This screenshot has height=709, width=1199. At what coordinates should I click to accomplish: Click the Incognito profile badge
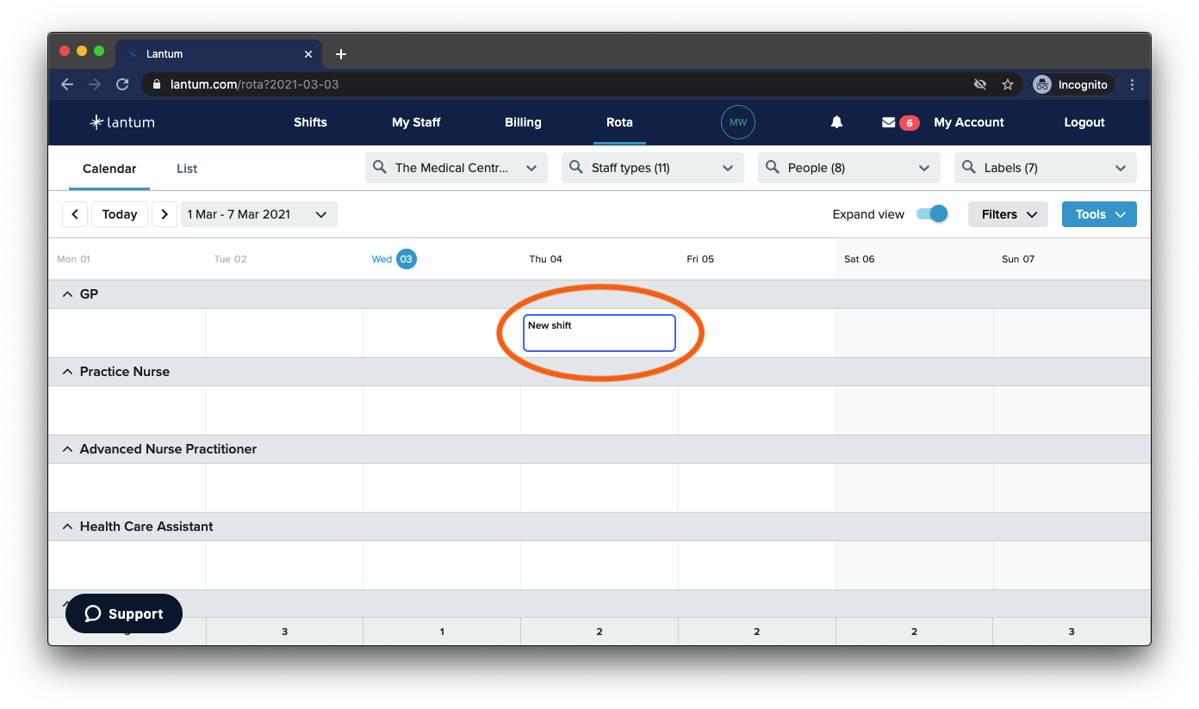pos(1072,84)
